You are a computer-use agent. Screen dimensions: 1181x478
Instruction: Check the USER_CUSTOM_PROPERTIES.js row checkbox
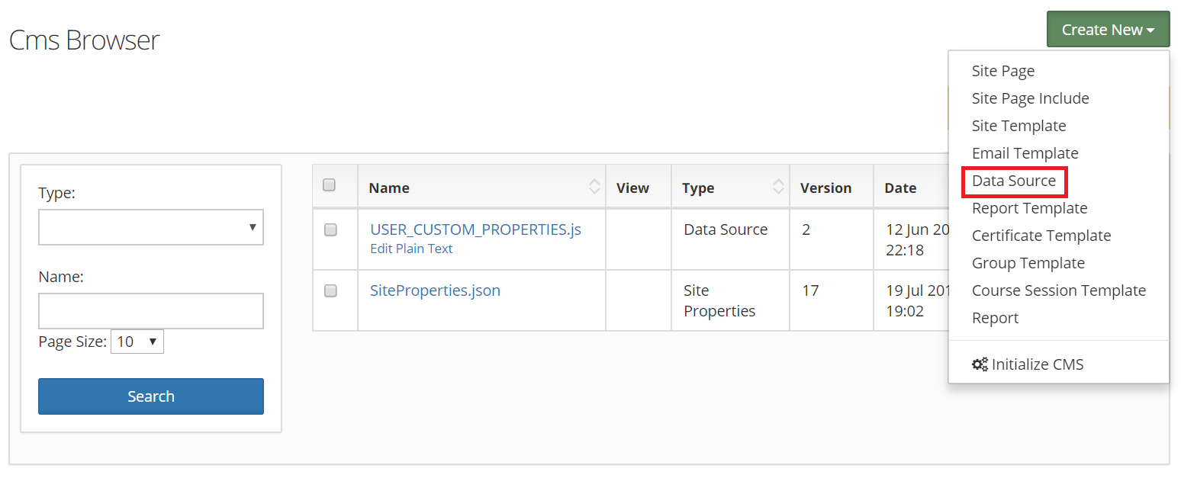point(330,229)
